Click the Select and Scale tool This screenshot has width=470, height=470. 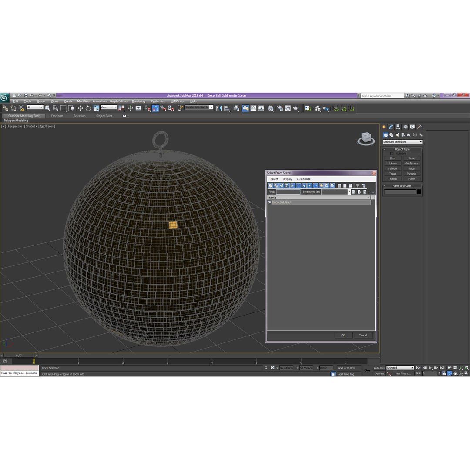(96, 108)
